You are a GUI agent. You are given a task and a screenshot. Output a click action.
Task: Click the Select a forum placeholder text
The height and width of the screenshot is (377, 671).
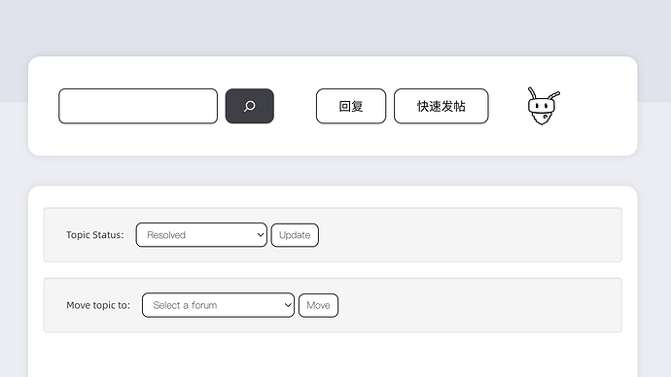pyautogui.click(x=185, y=305)
